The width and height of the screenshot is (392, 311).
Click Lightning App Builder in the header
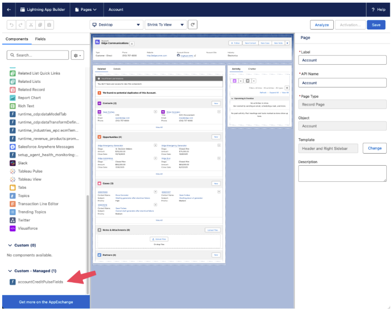tap(43, 10)
